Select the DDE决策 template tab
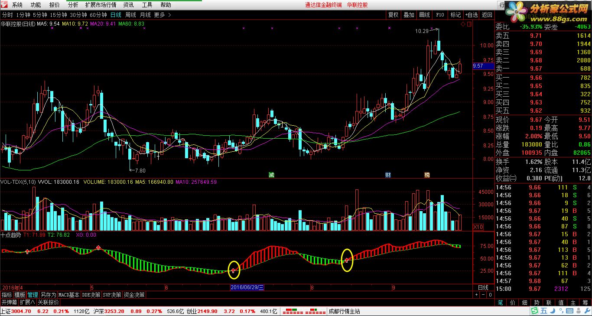Screen dimensions: 592x316 pos(91,295)
